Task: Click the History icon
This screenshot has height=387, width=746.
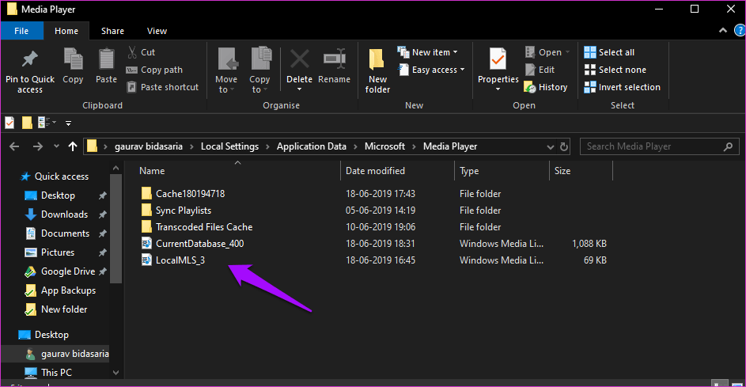Action: pyautogui.click(x=530, y=87)
